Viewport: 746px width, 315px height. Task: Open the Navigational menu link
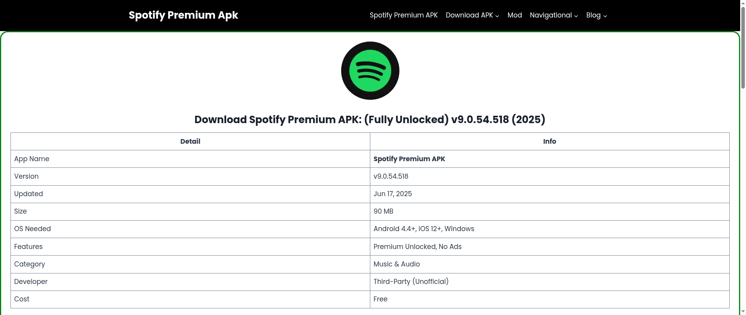click(551, 15)
